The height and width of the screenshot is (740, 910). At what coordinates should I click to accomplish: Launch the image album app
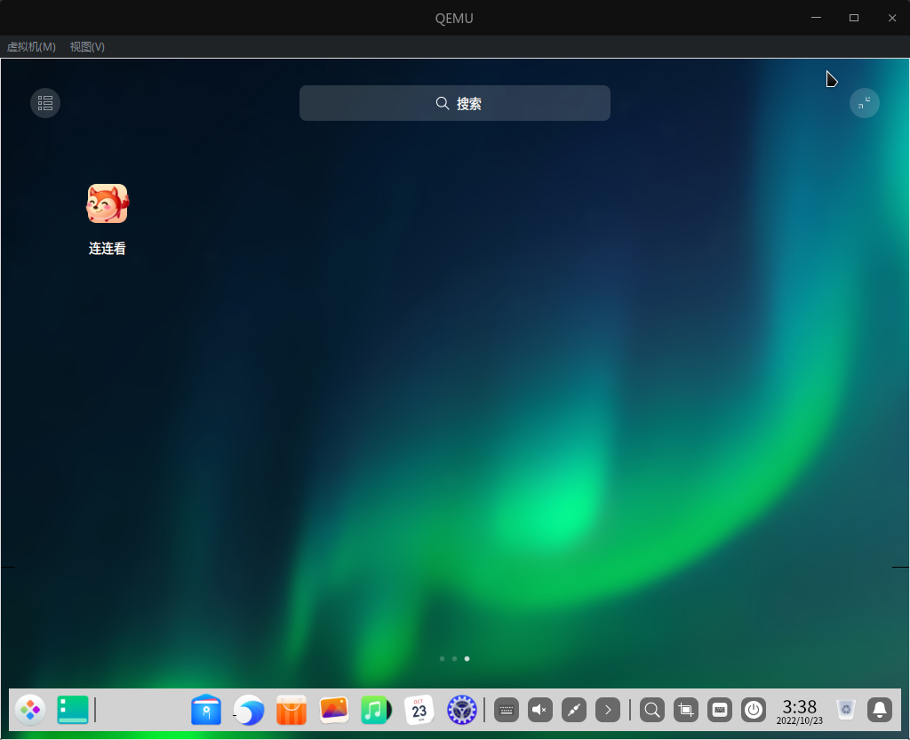(334, 709)
